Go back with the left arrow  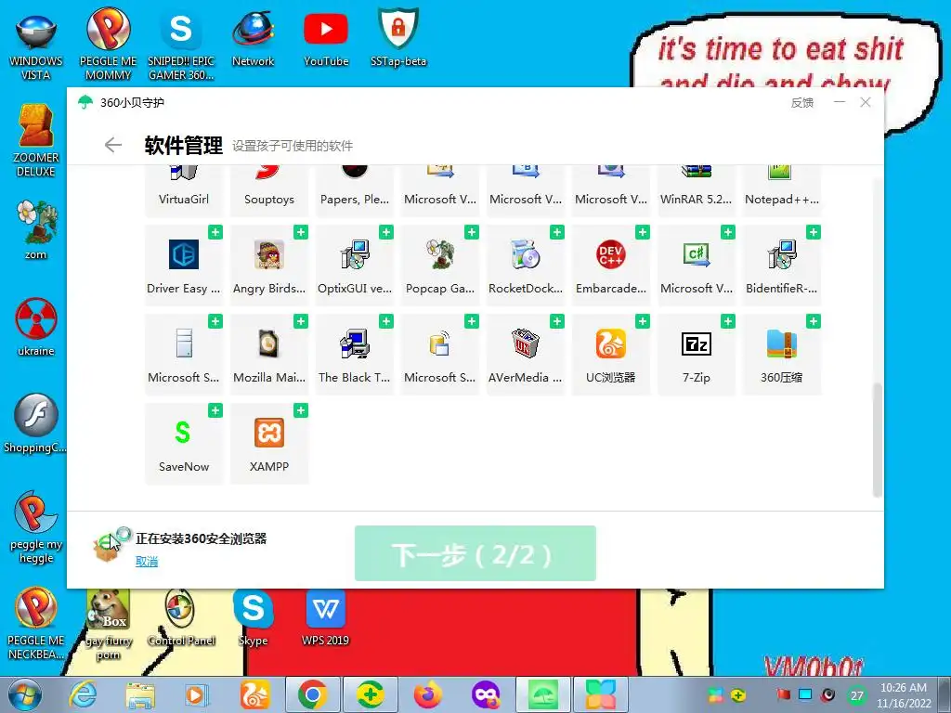(112, 145)
